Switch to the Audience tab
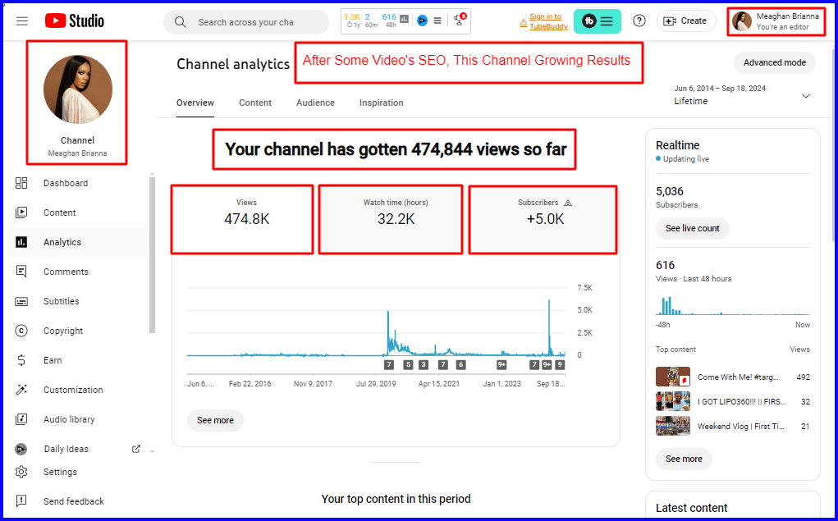Screen dimensions: 838x521 point(315,103)
